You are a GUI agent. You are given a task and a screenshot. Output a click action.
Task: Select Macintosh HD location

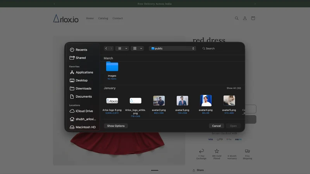83,127
